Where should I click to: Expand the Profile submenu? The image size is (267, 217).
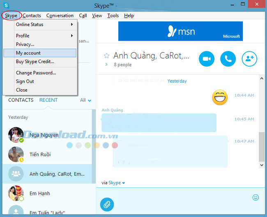[x=40, y=36]
